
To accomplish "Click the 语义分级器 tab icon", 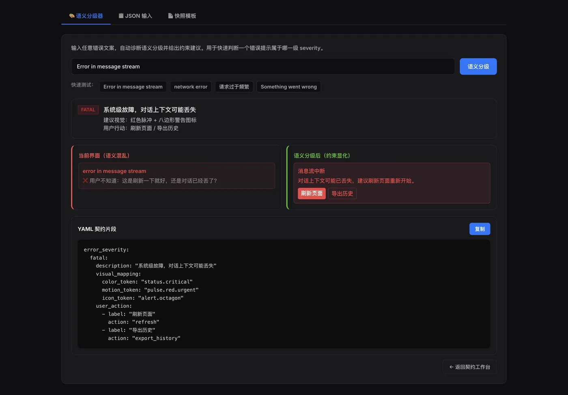I will pyautogui.click(x=72, y=16).
